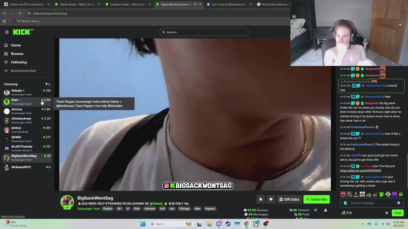Image resolution: width=408 pixels, height=229 pixels.
Task: Follow channel with heart button
Action: (x=271, y=199)
